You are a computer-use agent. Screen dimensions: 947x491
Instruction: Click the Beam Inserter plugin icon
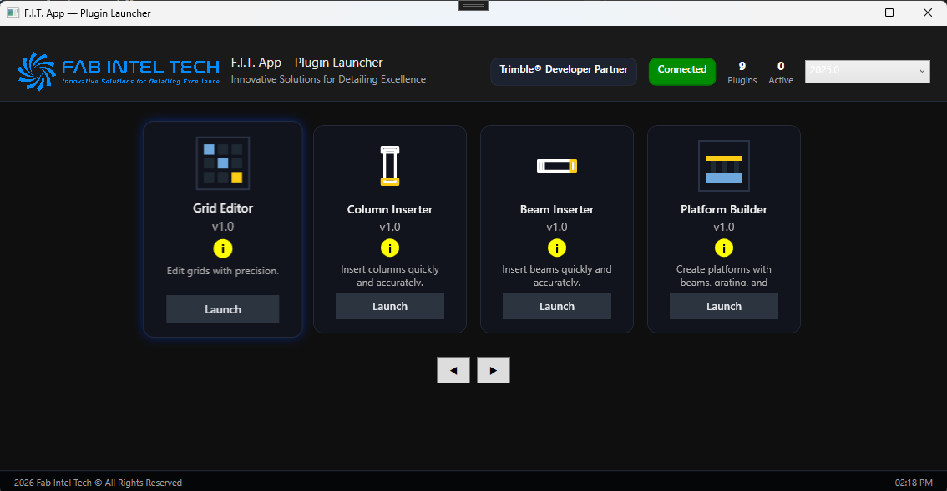557,165
